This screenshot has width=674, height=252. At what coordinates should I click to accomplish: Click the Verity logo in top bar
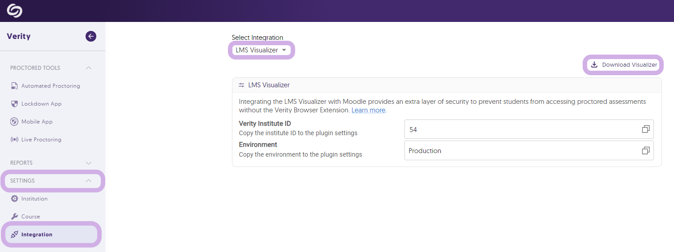click(x=14, y=11)
